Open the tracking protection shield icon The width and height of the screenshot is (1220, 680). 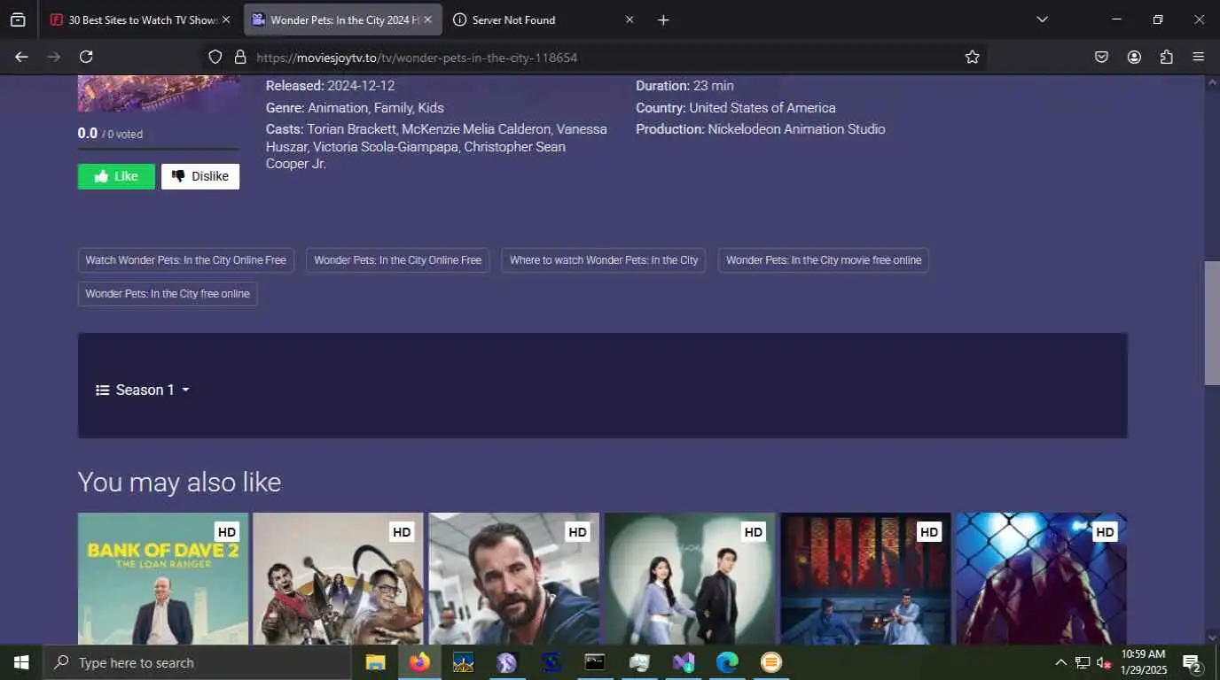215,57
